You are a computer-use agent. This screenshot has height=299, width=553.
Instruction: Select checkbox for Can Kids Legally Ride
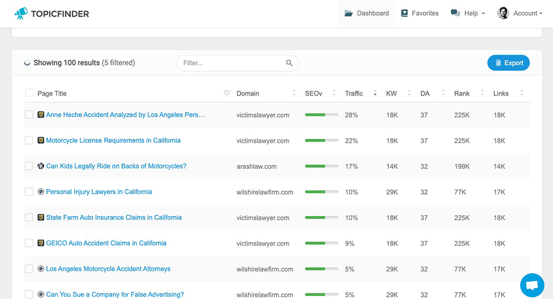click(x=29, y=166)
